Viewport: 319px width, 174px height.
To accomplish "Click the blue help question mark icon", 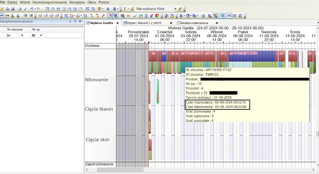I will pos(108,9).
